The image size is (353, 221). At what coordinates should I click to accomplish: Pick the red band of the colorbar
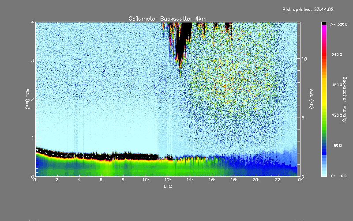[324, 55]
